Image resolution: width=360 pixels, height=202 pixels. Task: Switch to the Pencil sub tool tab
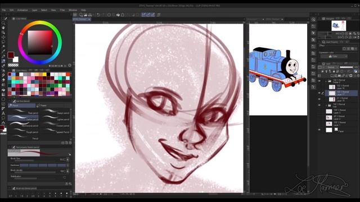point(22,105)
